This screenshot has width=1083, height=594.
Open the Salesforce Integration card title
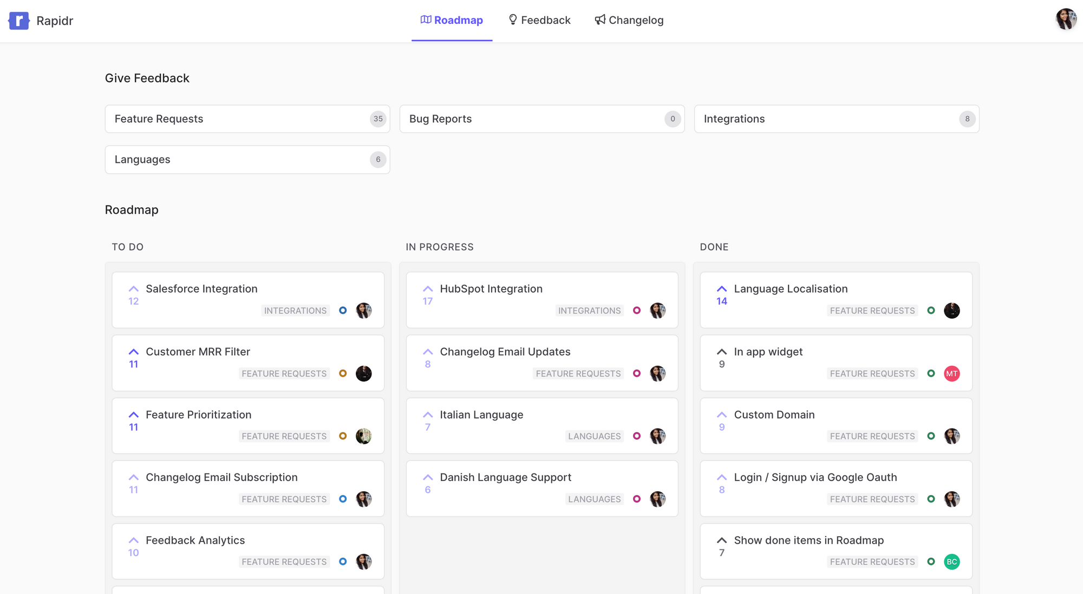(x=201, y=289)
